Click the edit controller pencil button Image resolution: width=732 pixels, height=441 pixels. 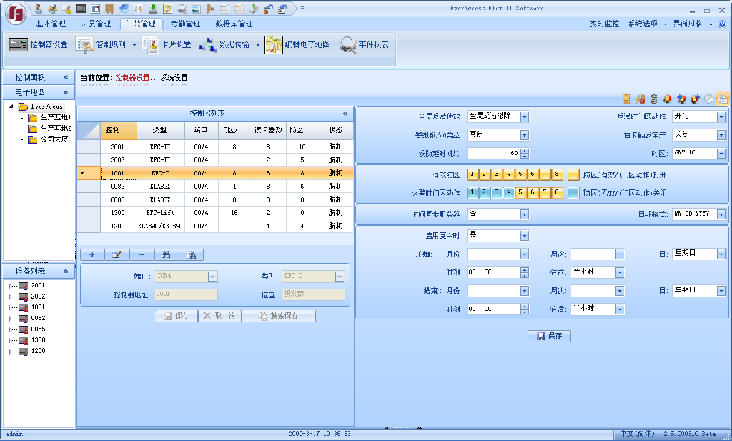117,254
